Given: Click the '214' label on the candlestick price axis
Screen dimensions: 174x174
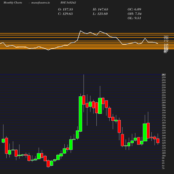Looking at the screenshot, I should coord(164,100).
